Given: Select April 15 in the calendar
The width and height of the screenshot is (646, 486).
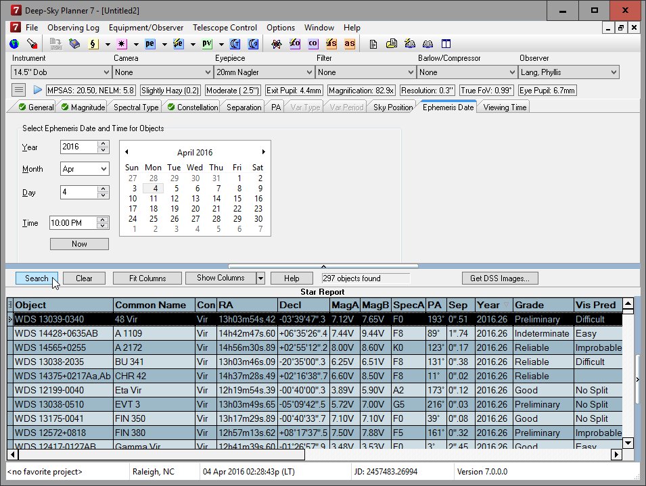Looking at the screenshot, I should 237,199.
